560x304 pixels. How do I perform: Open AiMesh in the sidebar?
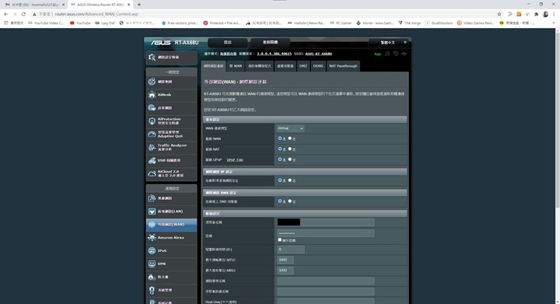(171, 95)
